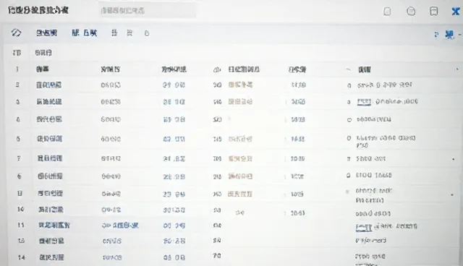This screenshot has height=266, width=463.
Task: Open the underlined link in row 11's last column
Action: tap(364, 228)
